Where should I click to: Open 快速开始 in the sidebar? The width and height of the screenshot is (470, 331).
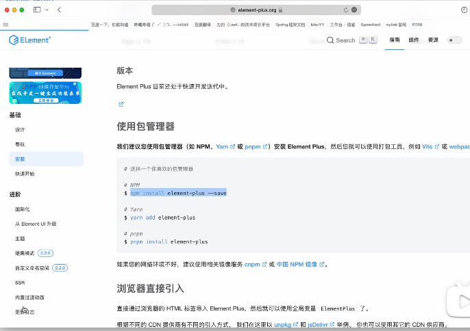[x=25, y=174]
